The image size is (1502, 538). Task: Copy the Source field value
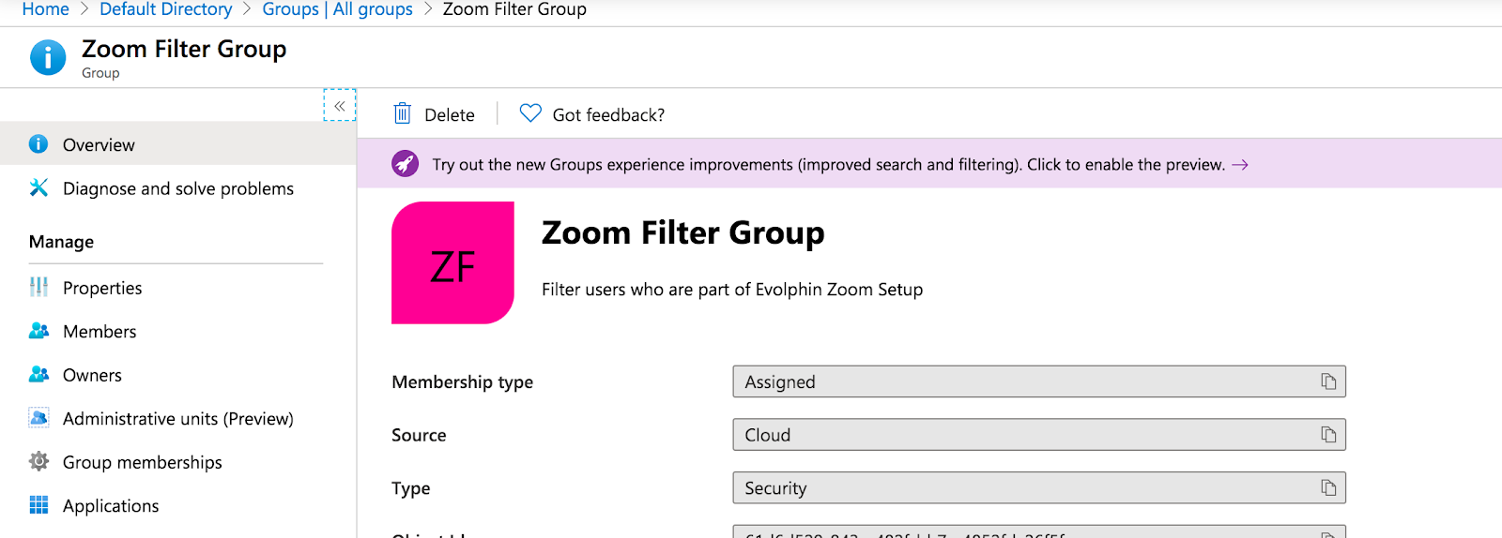click(x=1328, y=435)
